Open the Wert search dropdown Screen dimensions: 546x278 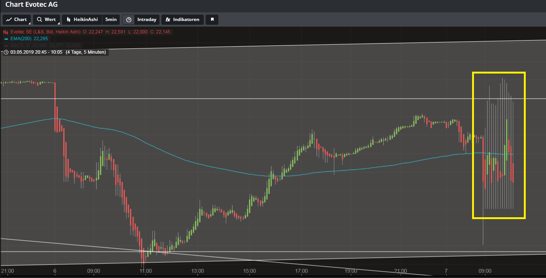(47, 20)
